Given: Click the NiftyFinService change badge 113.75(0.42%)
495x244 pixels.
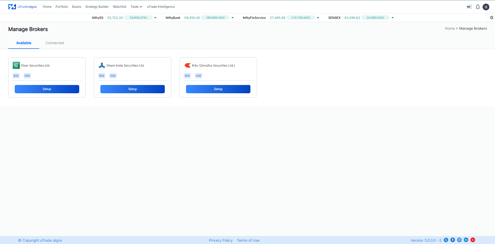Looking at the screenshot, I should tap(301, 18).
